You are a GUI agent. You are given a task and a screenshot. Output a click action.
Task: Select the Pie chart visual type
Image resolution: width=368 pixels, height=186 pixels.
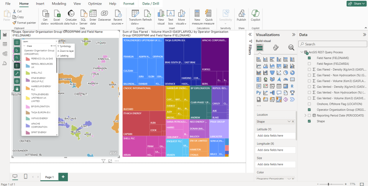click(286, 72)
